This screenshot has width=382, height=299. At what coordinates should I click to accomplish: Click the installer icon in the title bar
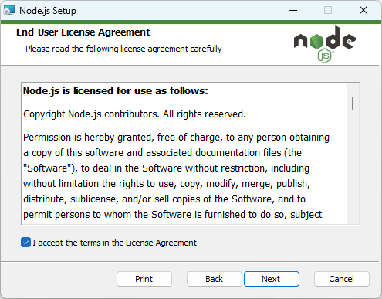coord(8,11)
